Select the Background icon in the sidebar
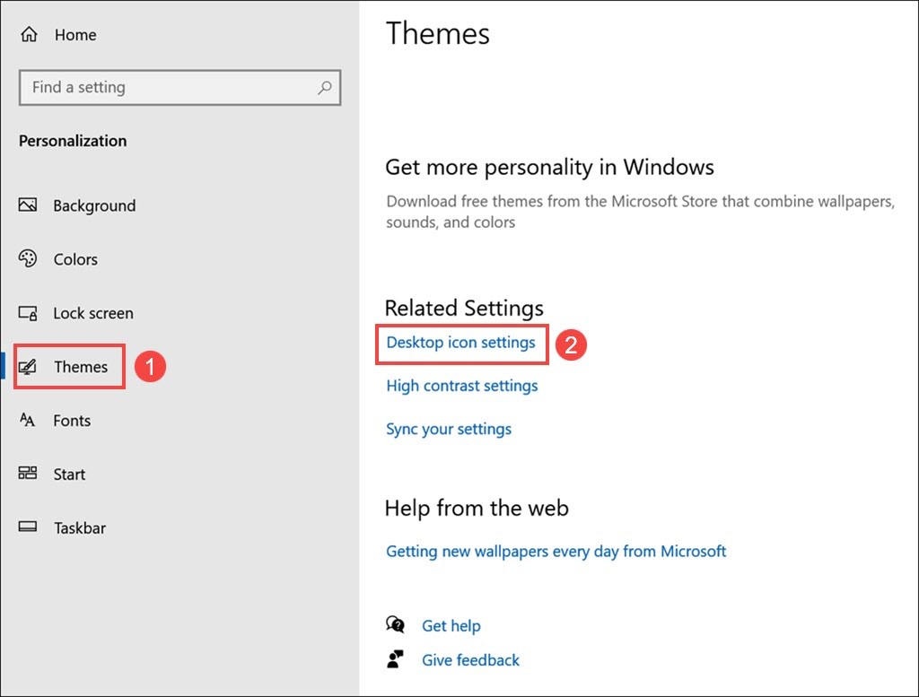The height and width of the screenshot is (697, 919). click(28, 205)
